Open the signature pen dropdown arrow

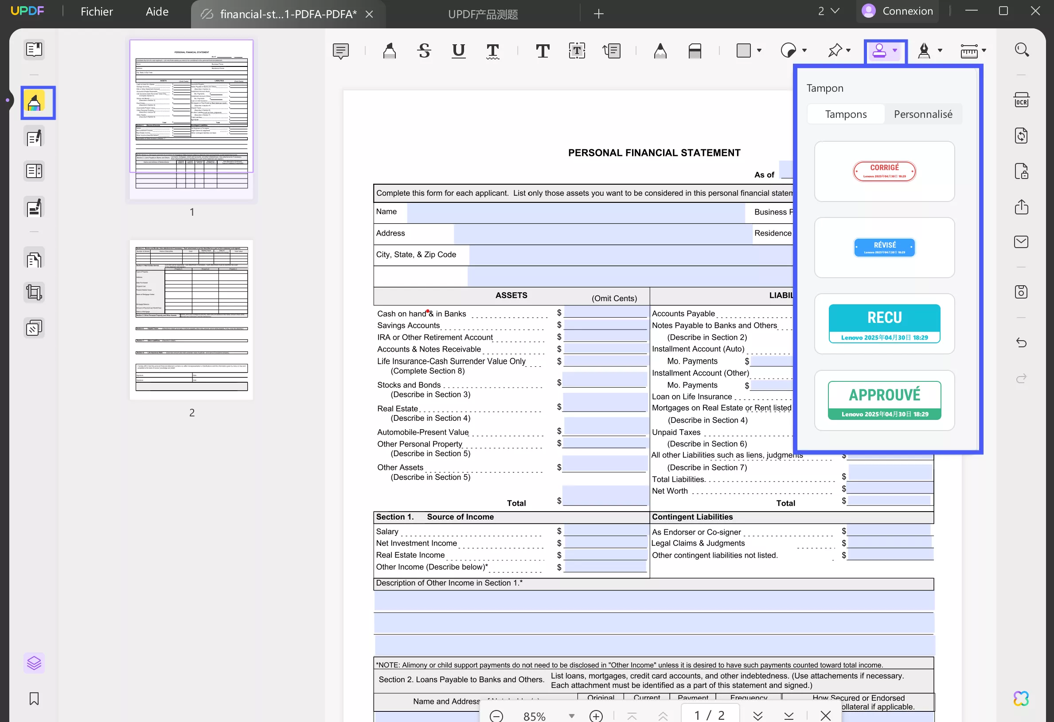(x=940, y=51)
